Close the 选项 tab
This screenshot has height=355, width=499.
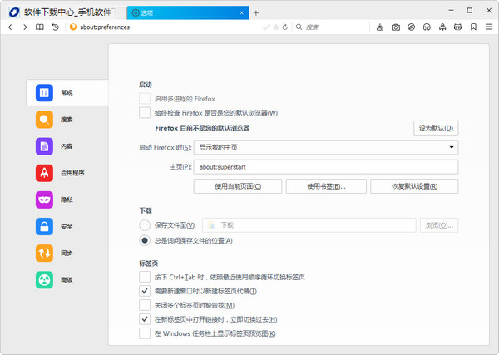[x=241, y=12]
